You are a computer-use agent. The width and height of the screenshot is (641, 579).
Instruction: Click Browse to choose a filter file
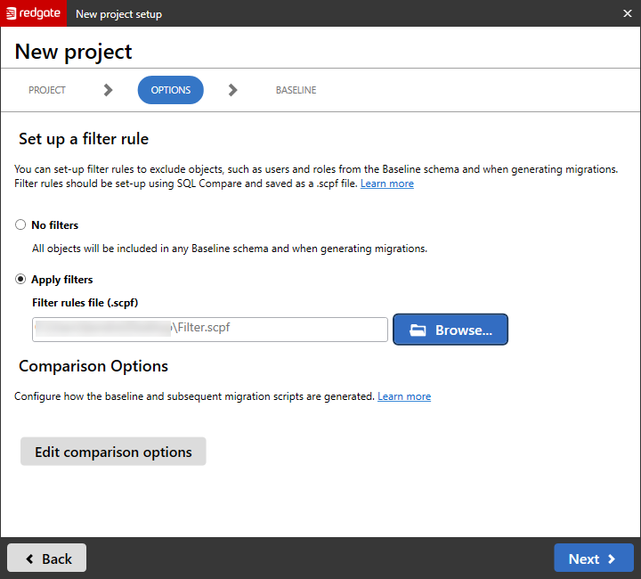pos(450,330)
